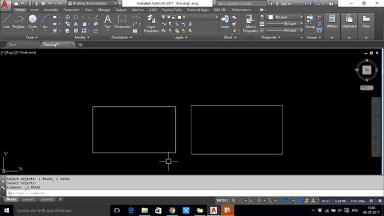
Task: Toggle MODEL space button in status bar
Action: (223, 200)
